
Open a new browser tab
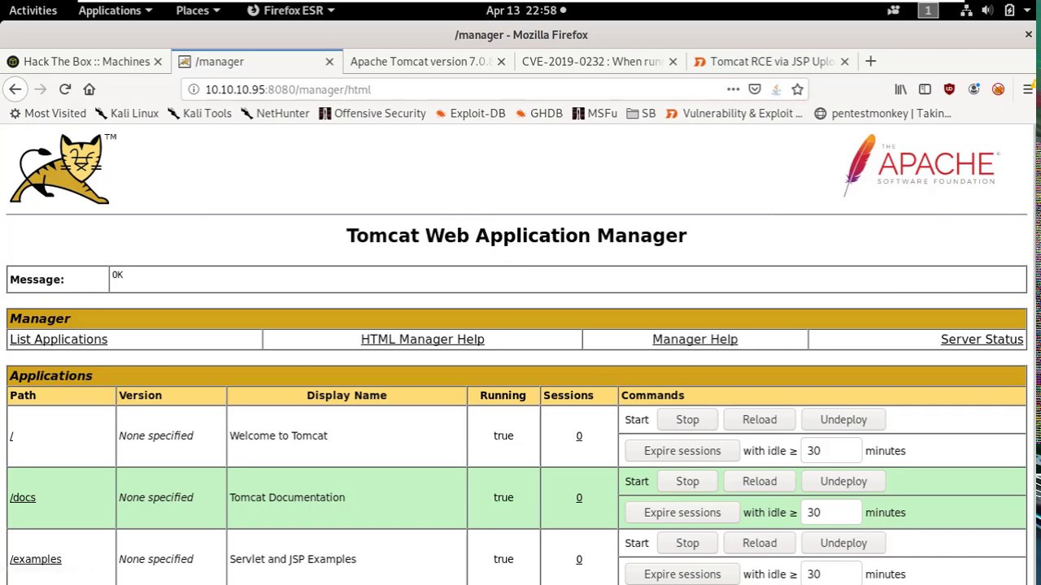click(870, 61)
